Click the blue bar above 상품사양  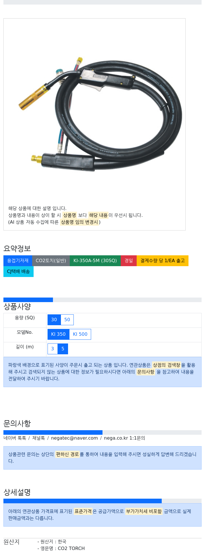pos(28,300)
